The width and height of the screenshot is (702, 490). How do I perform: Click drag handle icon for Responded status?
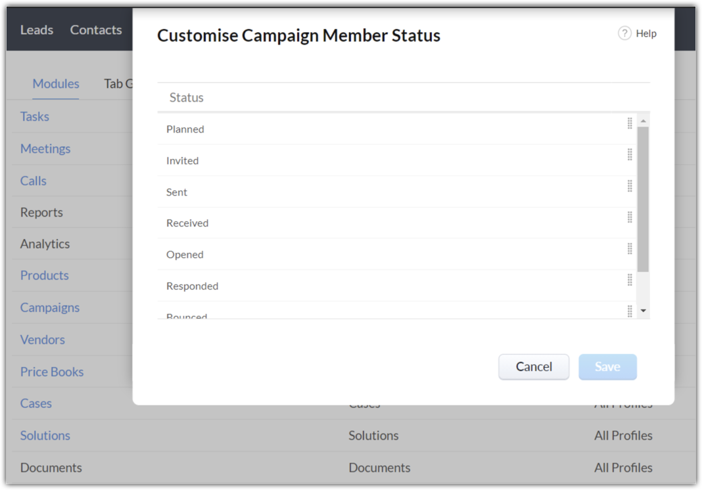coord(630,280)
